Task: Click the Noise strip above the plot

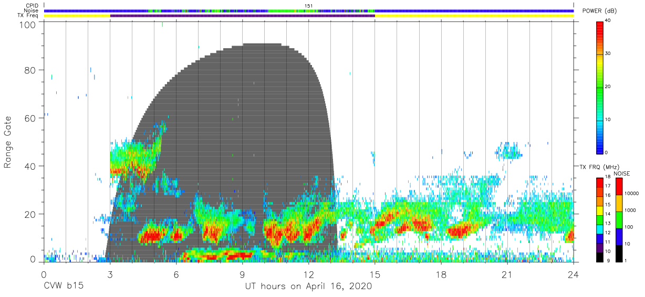Action: click(309, 10)
